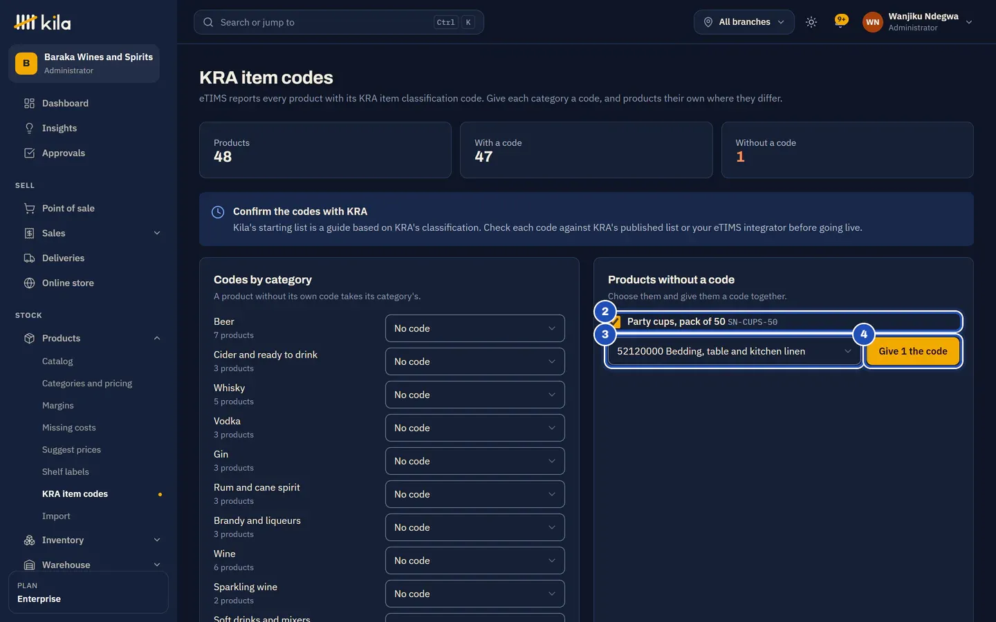Open the Whisky category code dropdown

[475, 395]
